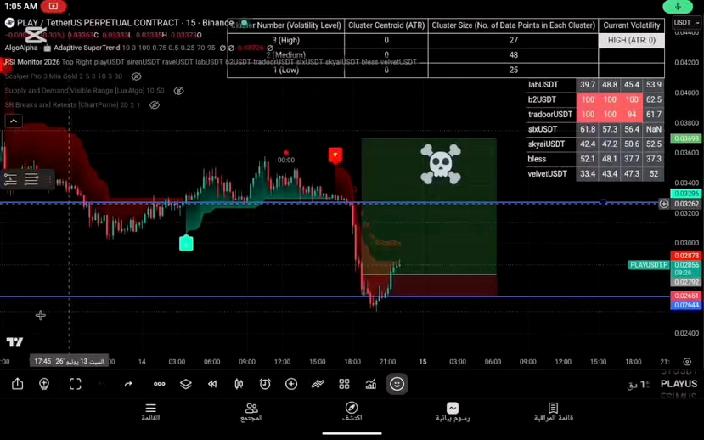Show the Supply and Demand Visible Range indicator
This screenshot has width=704, height=440.
point(178,91)
